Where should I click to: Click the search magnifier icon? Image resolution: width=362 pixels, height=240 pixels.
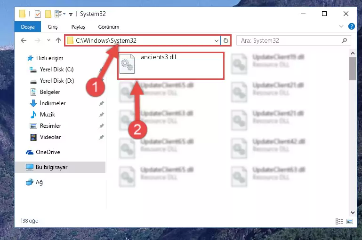tap(344, 40)
